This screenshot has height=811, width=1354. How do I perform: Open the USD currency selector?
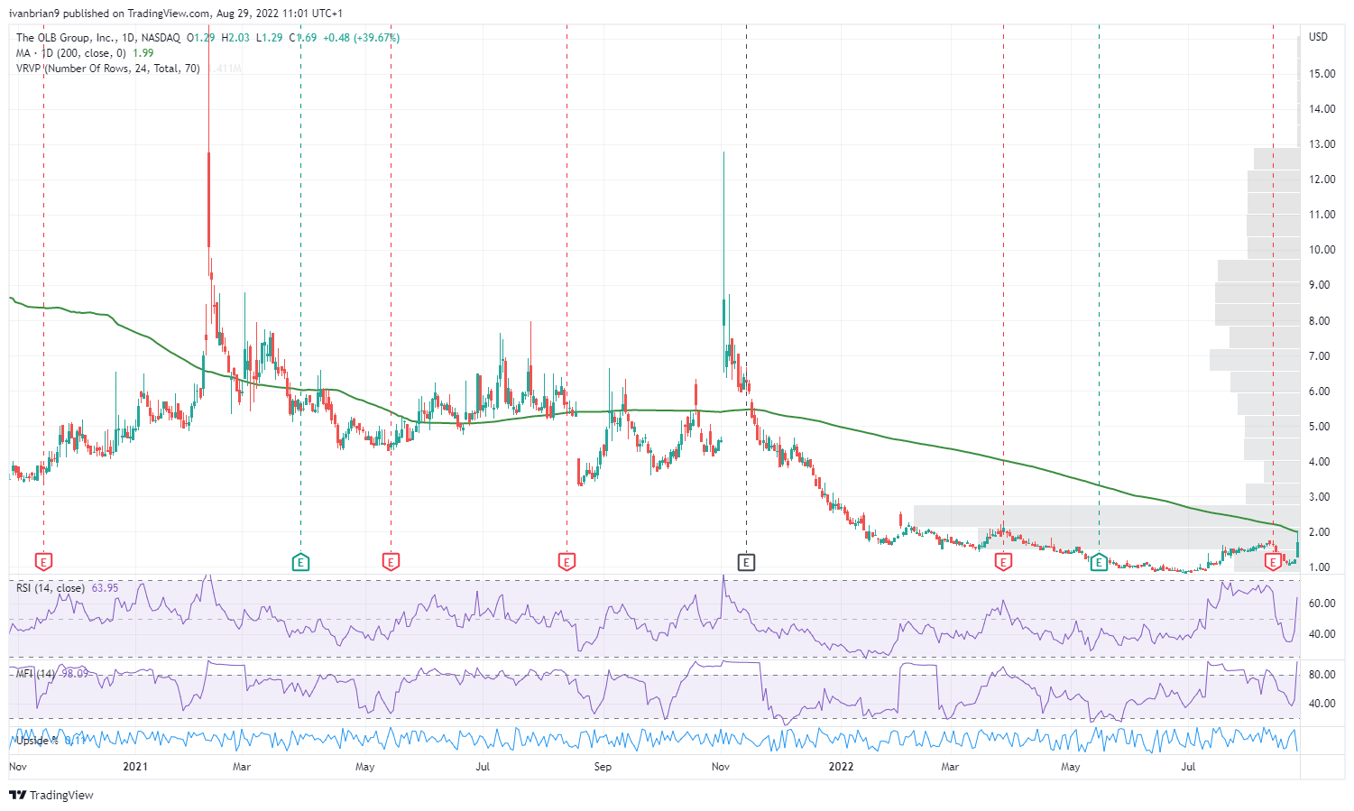point(1318,37)
